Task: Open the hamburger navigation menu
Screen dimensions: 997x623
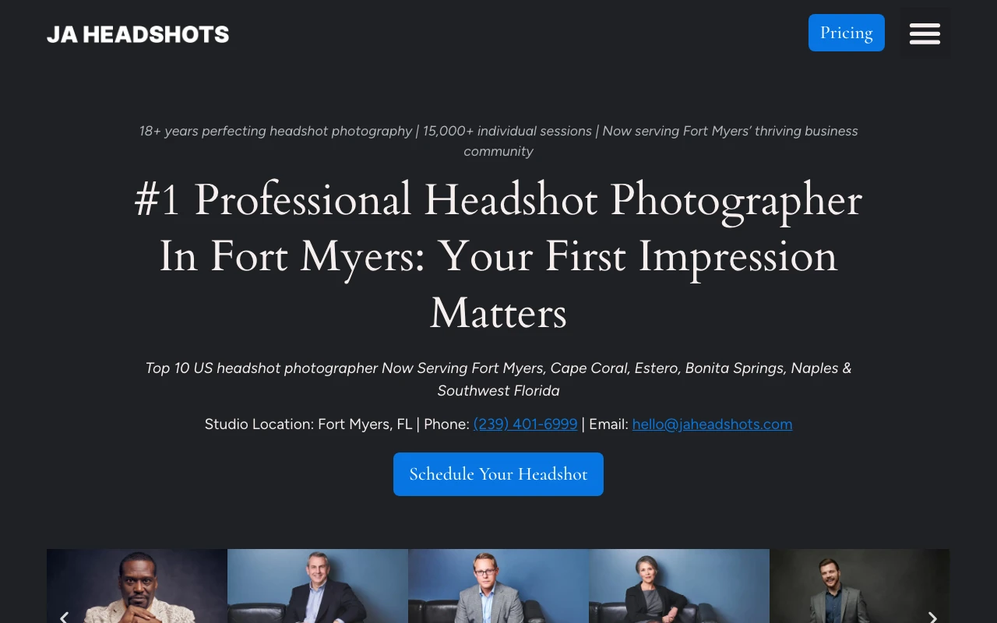Action: click(x=925, y=33)
